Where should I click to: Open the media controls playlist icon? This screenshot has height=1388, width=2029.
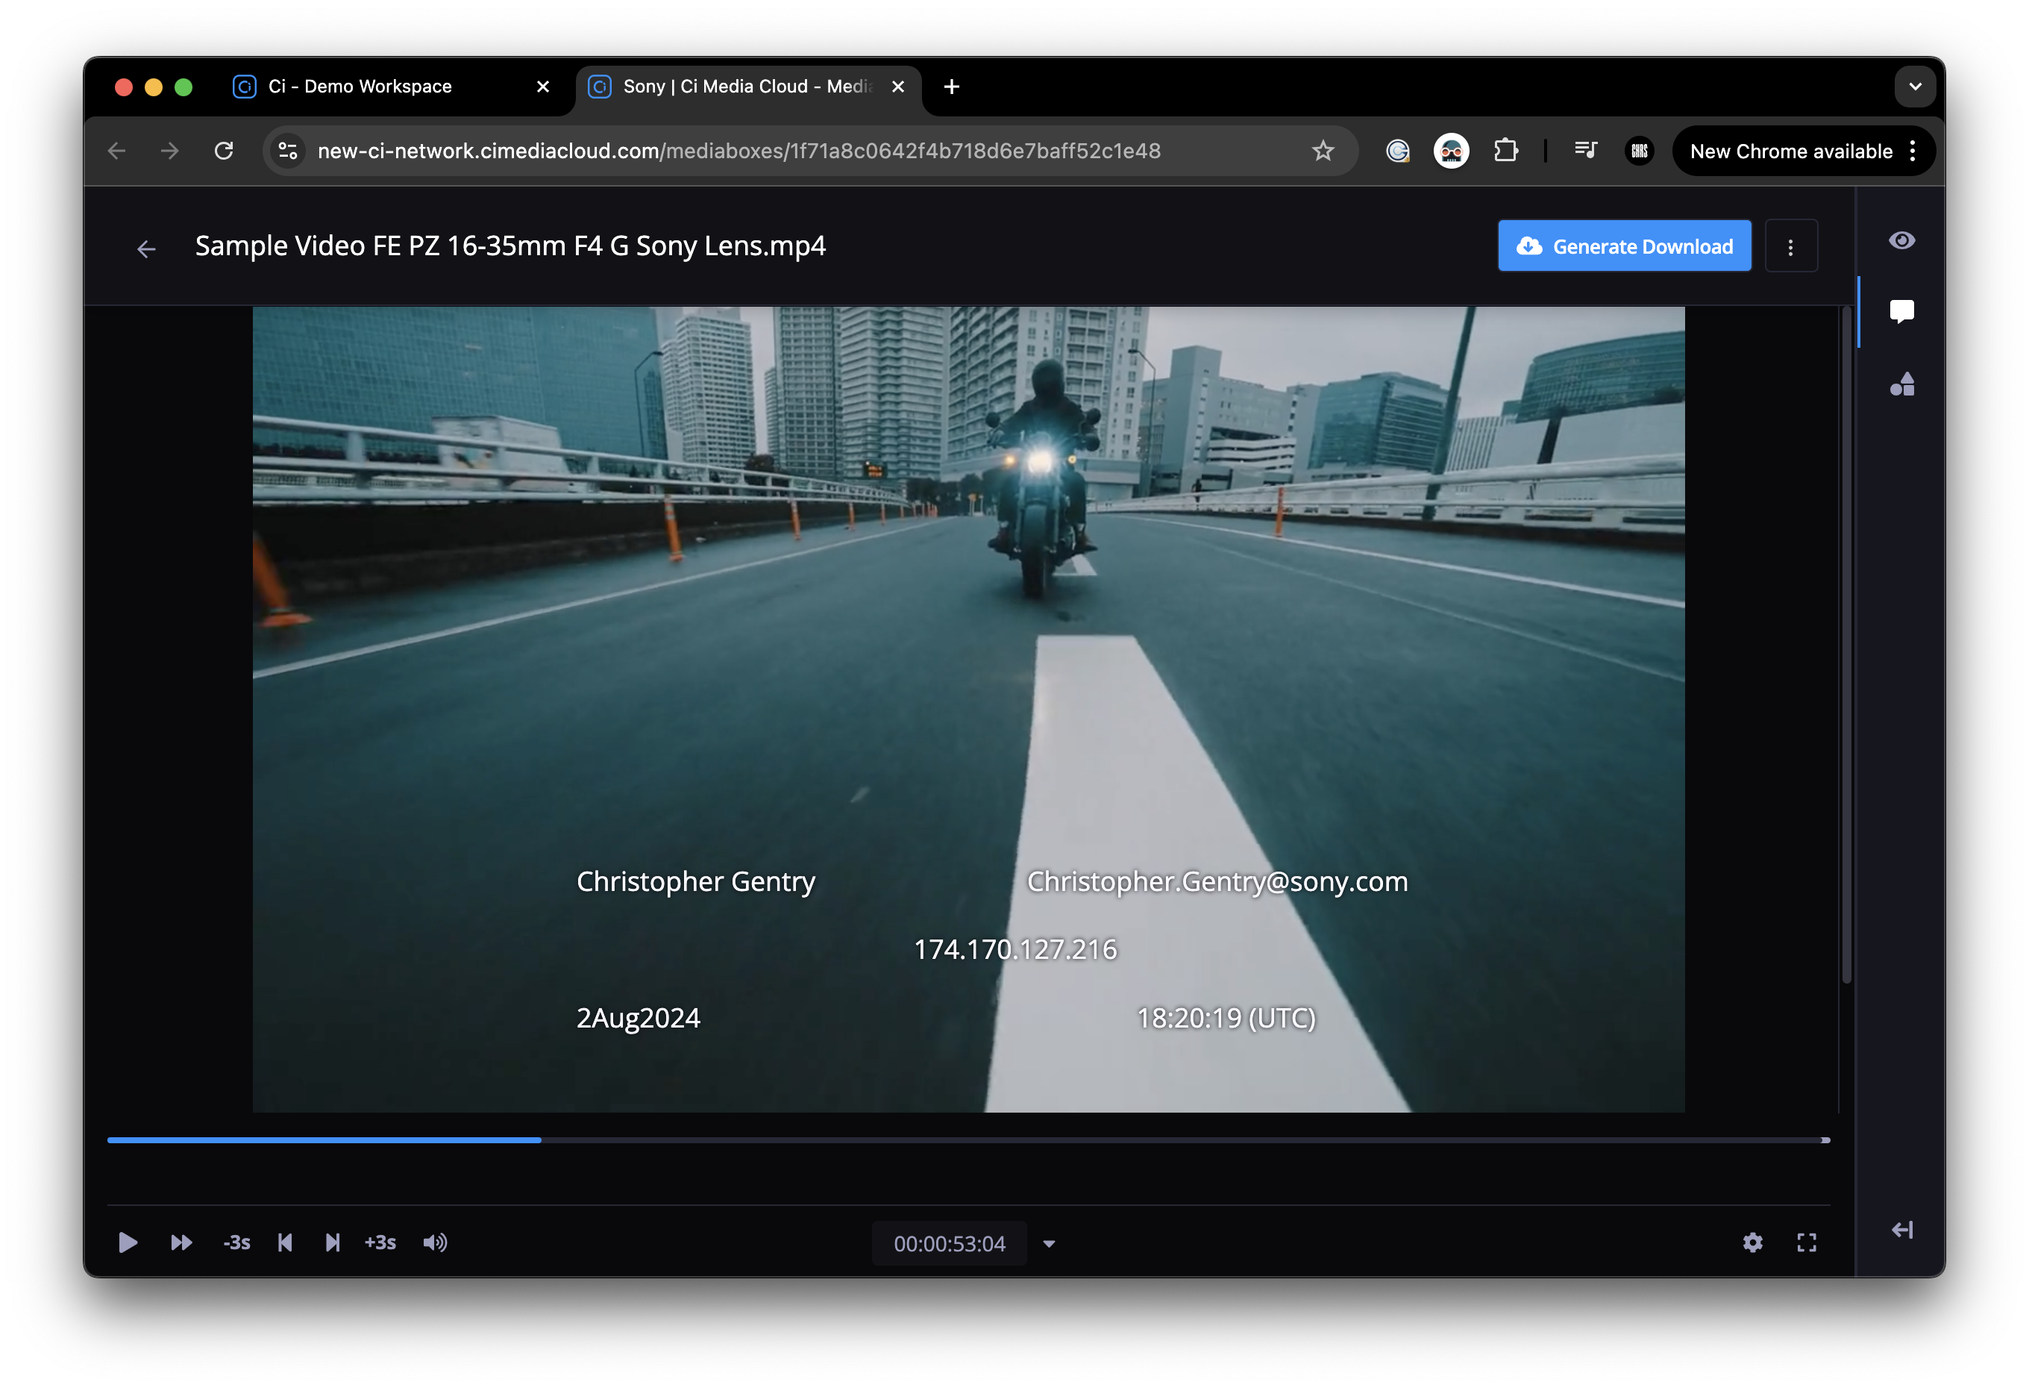point(1585,150)
